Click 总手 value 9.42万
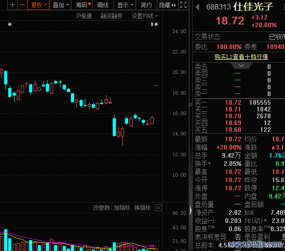The width and height of the screenshot is (285, 251). [x=231, y=155]
